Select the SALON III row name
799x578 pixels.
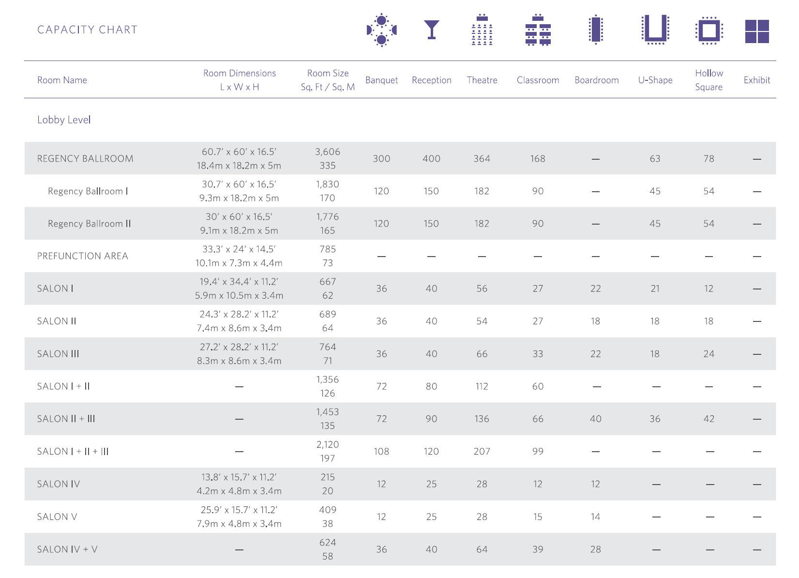58,354
